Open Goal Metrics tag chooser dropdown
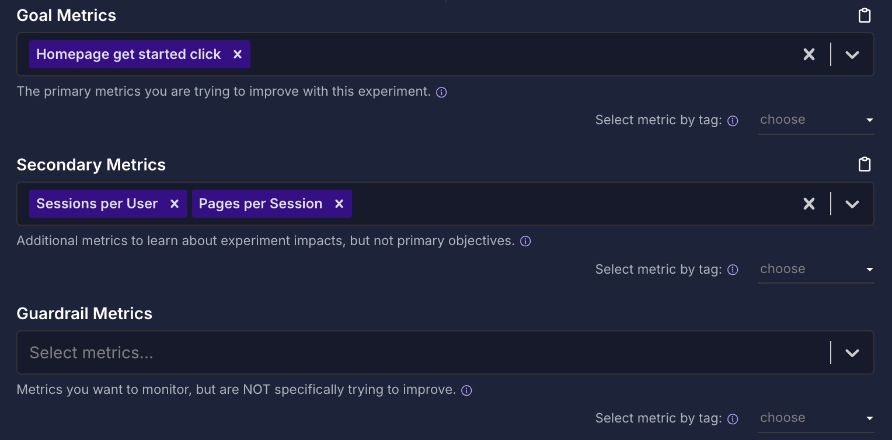Screen dimensions: 892x440 (816, 120)
